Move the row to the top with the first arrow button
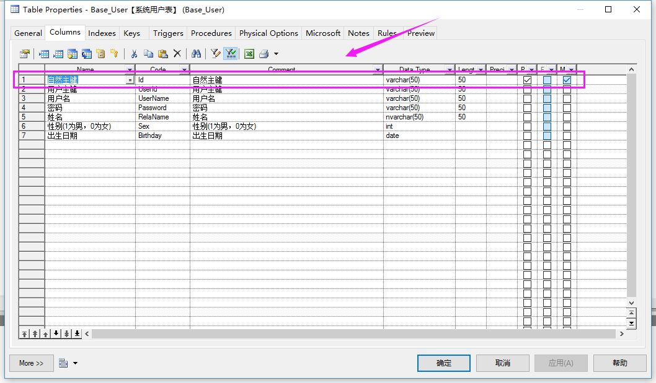656x383 pixels. pyautogui.click(x=25, y=334)
